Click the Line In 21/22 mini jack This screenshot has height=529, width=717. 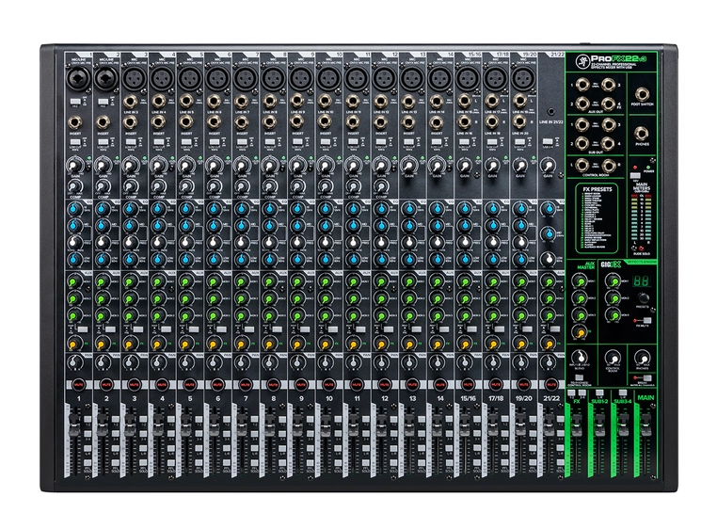coord(551,111)
